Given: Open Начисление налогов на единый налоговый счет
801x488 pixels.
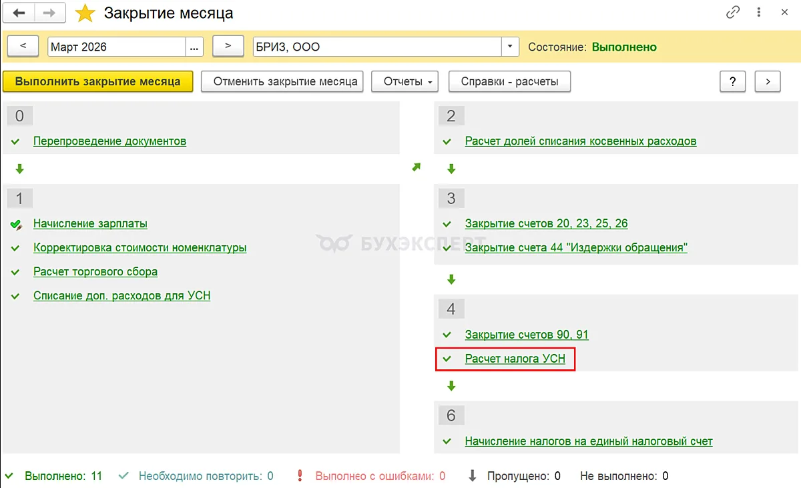Looking at the screenshot, I should tap(589, 441).
